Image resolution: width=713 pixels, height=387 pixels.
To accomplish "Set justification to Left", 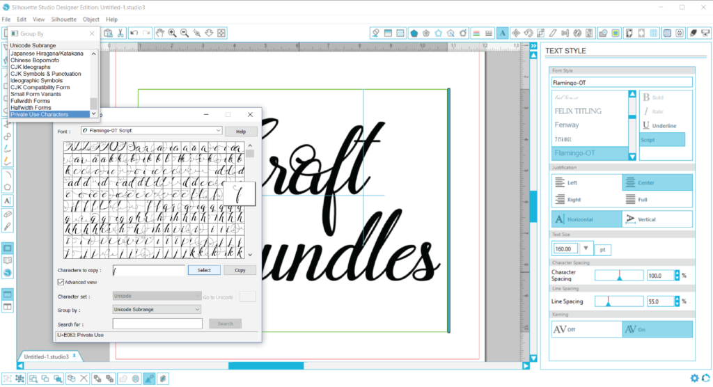I will [586, 182].
